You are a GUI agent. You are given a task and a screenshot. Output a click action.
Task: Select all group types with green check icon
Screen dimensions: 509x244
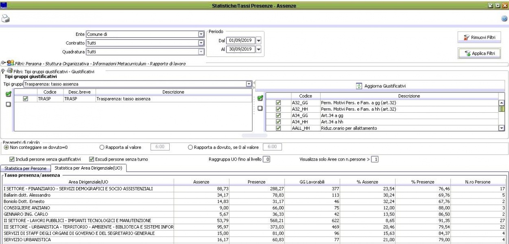8,94
